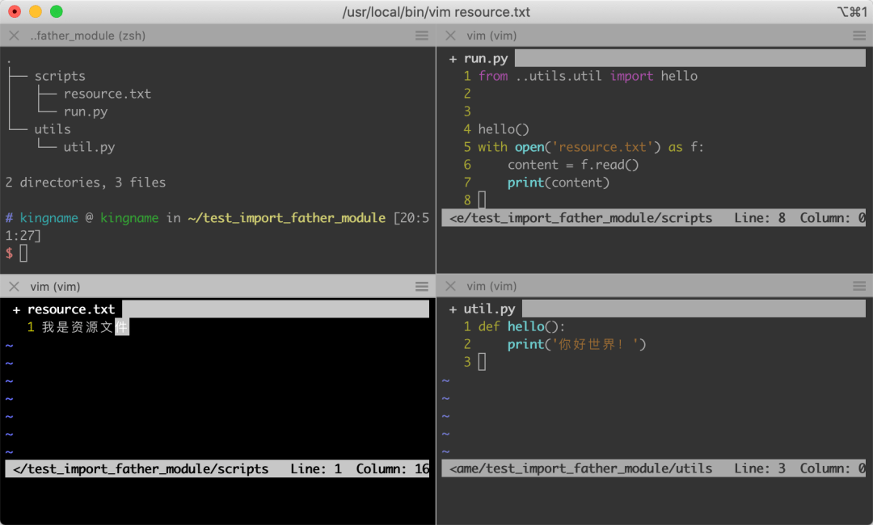Click util.py in the tree output
The height and width of the screenshot is (525, 873).
89,147
